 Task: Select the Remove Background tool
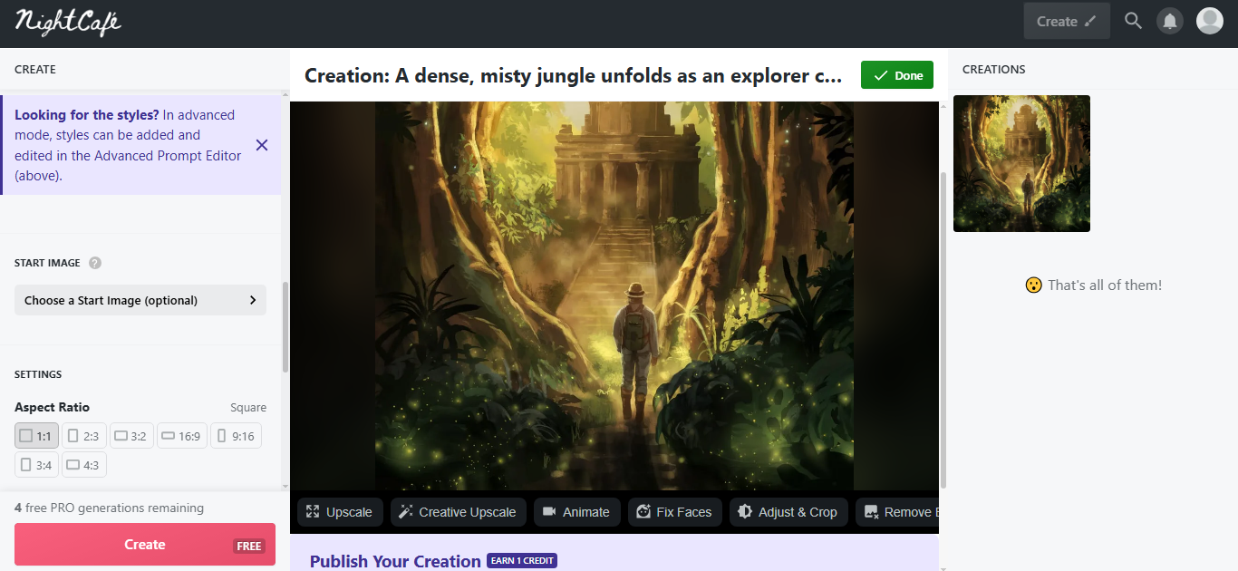[905, 512]
